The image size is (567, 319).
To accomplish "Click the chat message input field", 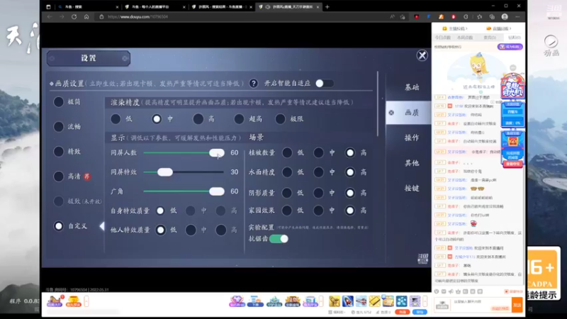I will [481, 305].
